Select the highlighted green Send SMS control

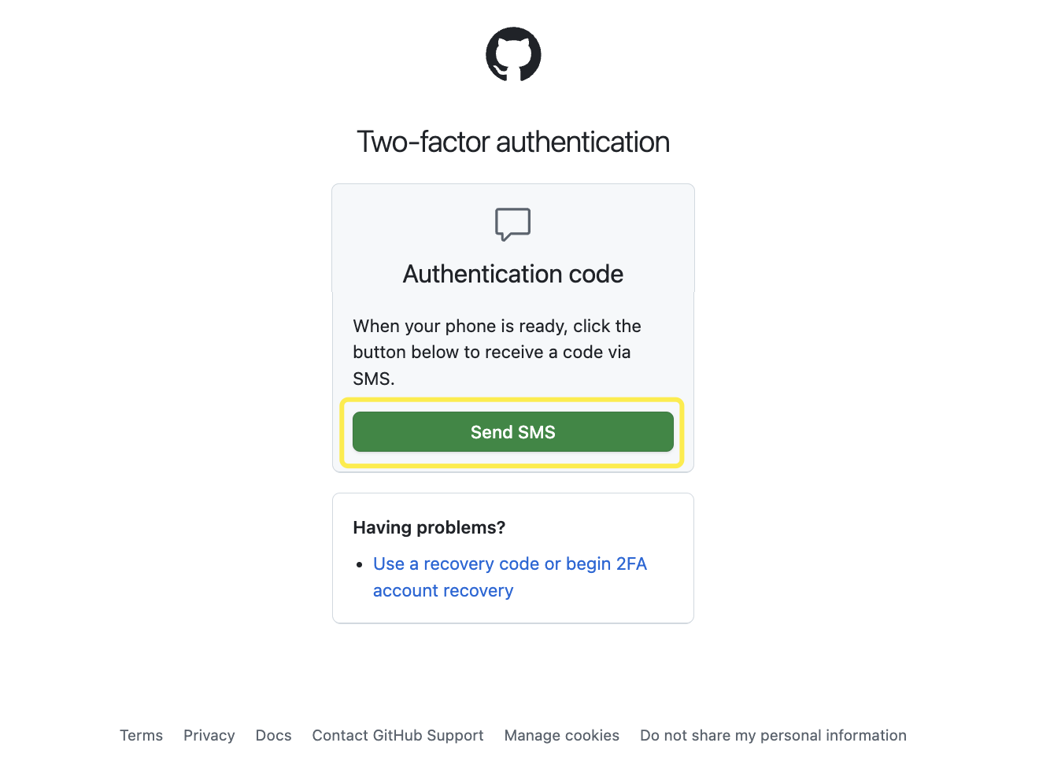pyautogui.click(x=512, y=431)
